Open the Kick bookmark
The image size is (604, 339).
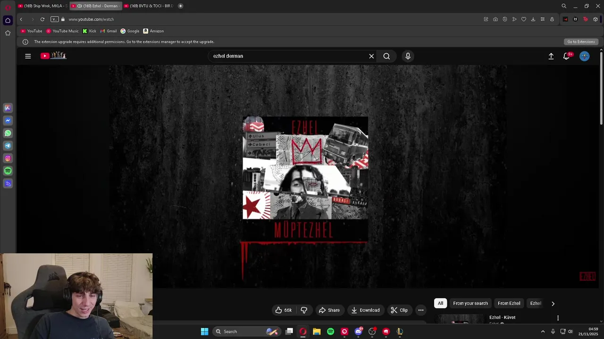[x=89, y=31]
